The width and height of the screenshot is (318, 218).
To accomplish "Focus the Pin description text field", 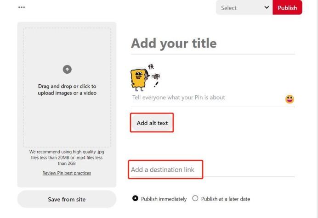I will pyautogui.click(x=208, y=98).
